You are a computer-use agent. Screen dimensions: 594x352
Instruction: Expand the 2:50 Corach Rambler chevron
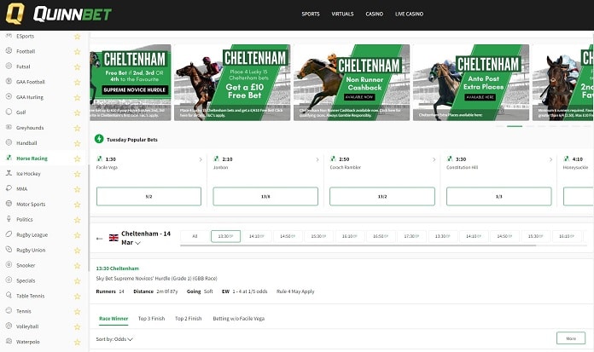pos(434,159)
